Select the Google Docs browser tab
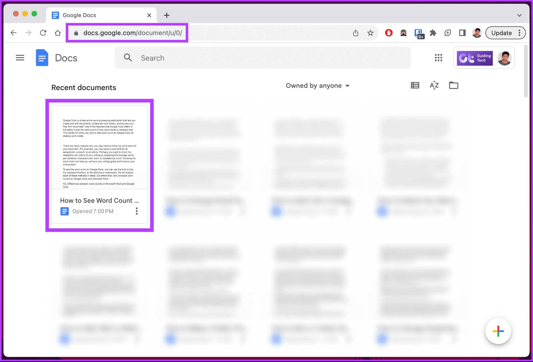The image size is (533, 362). click(83, 15)
